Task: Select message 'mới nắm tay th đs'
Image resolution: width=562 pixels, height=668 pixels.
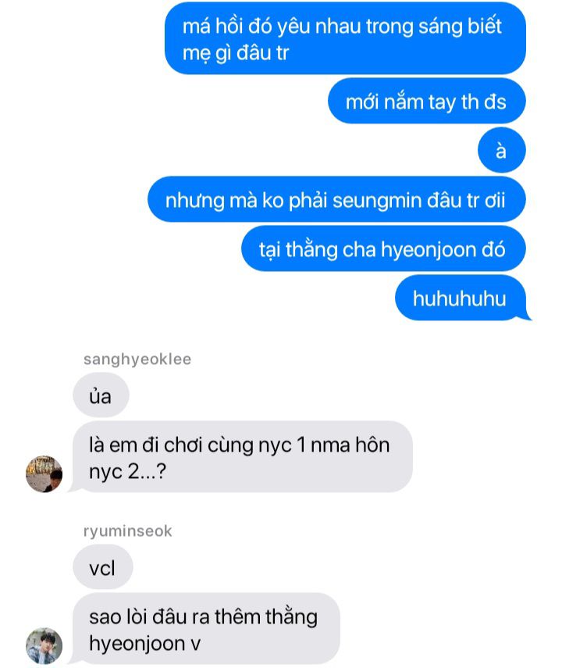Action: click(x=427, y=101)
